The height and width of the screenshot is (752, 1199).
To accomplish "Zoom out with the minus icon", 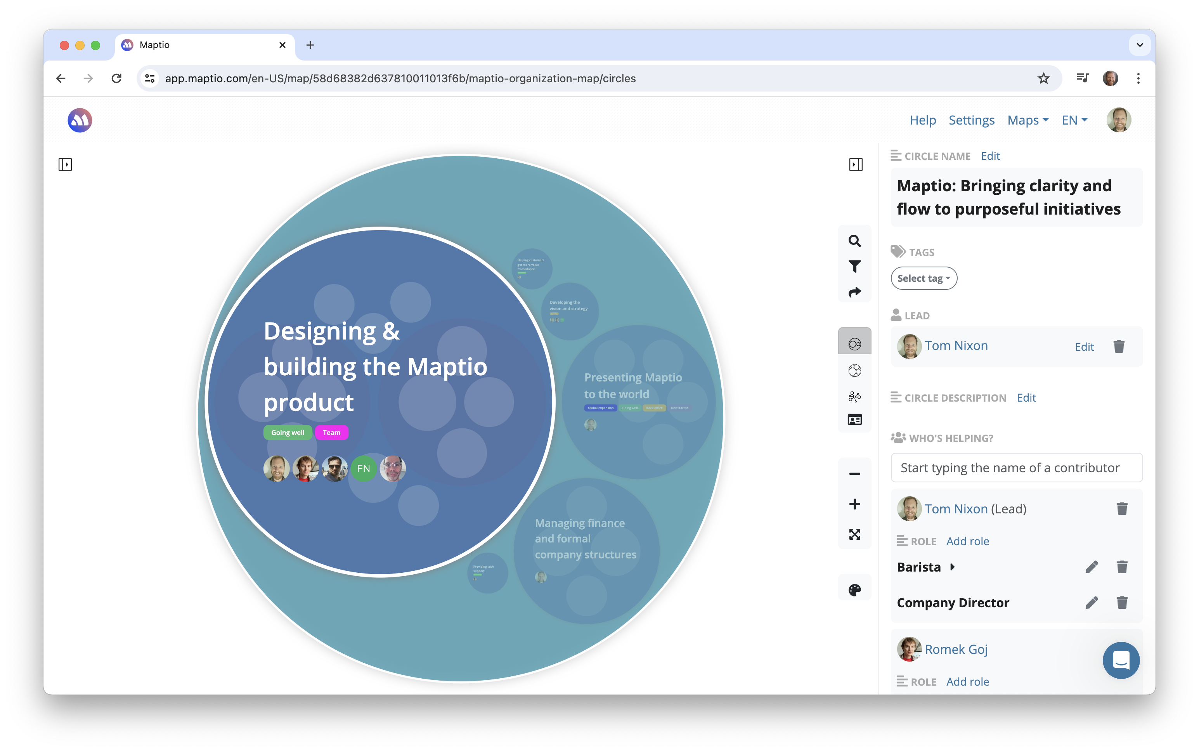I will pos(854,473).
